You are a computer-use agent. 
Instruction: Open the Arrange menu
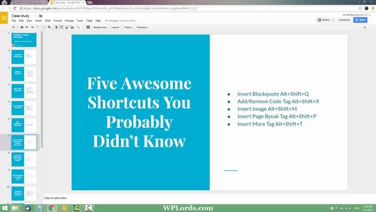69,21
